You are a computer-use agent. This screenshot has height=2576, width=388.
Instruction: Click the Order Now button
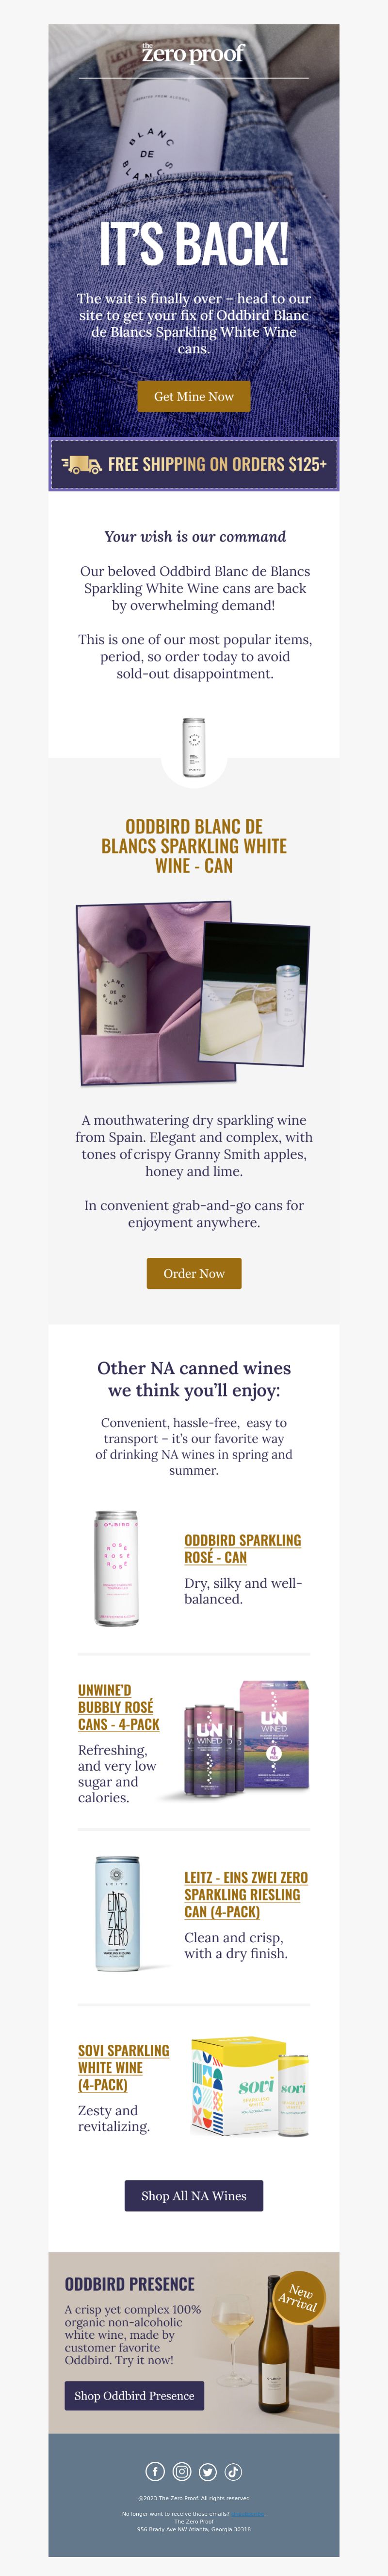pos(194,1273)
